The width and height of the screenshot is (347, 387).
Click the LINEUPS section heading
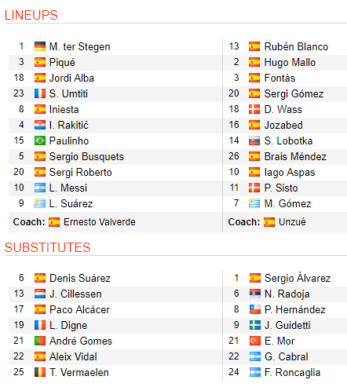pos(31,15)
